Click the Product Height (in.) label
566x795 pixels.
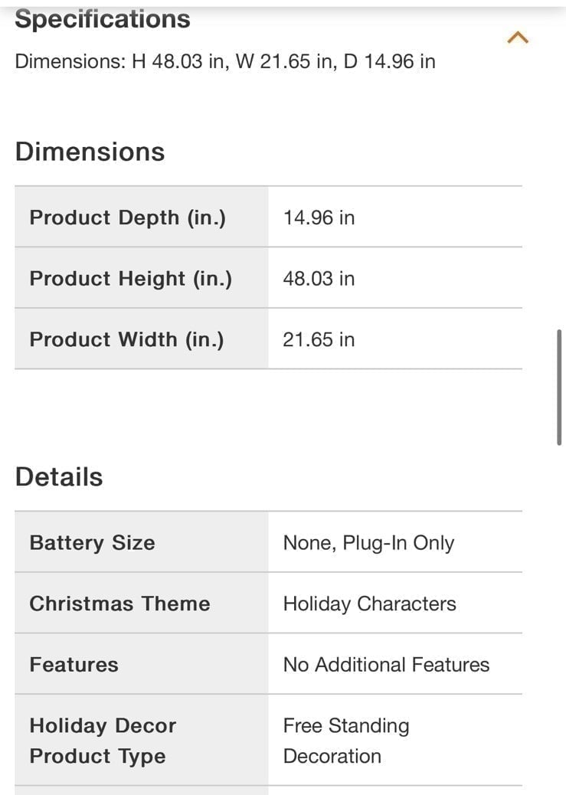pos(130,279)
